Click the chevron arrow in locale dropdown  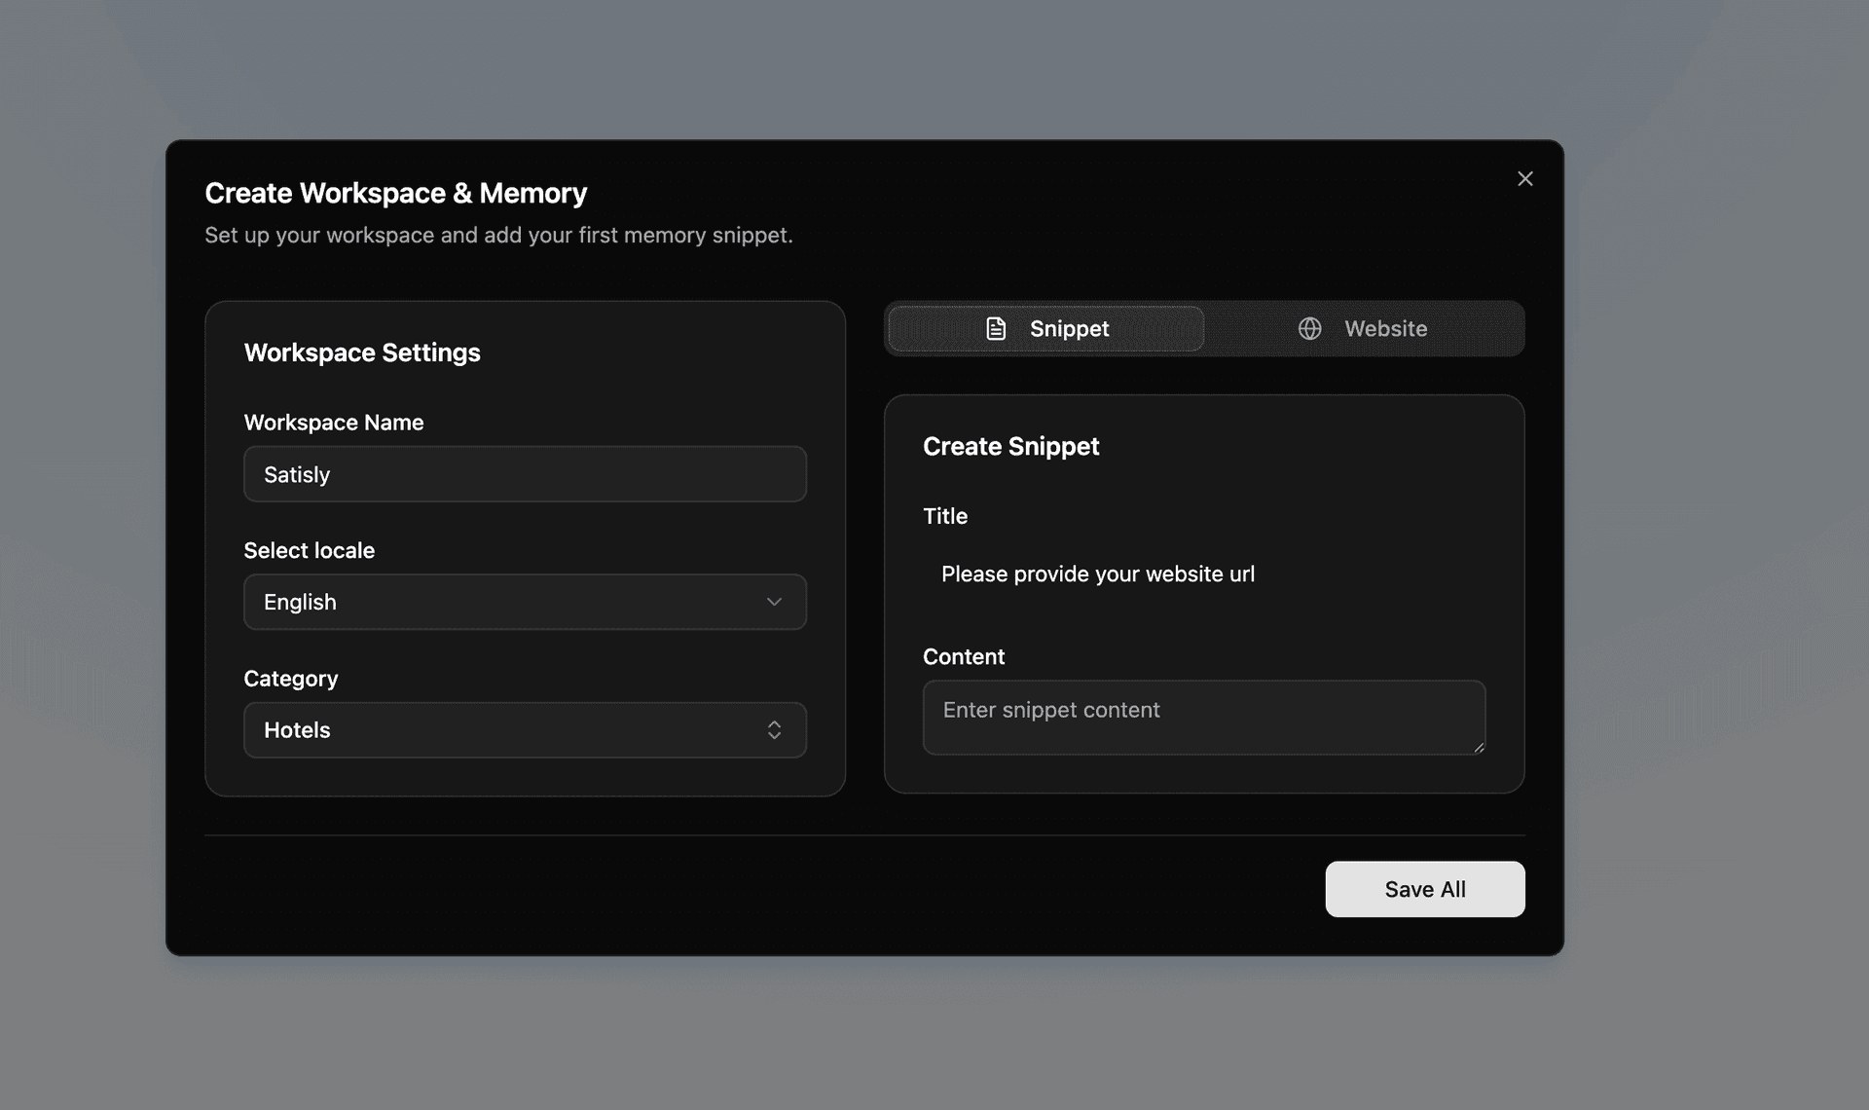tap(774, 602)
